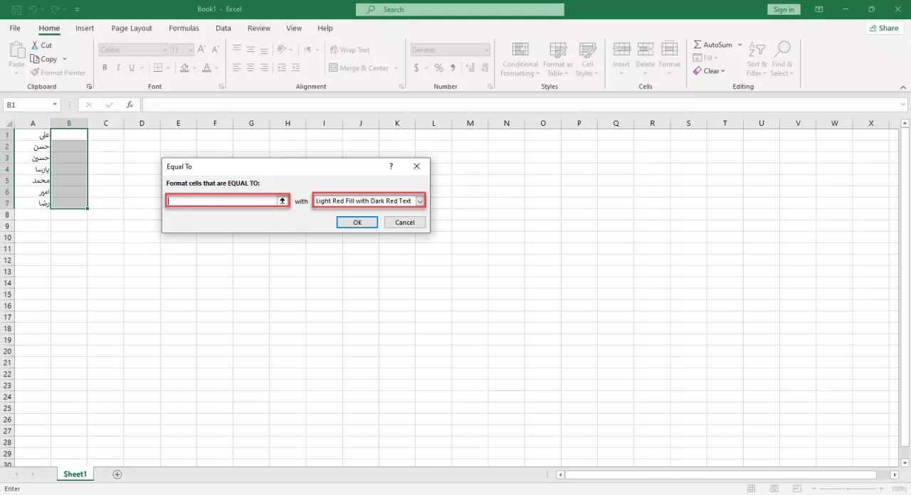Screen dimensions: 911x495
Task: Open the Fill Color dropdown arrow
Action: [x=194, y=69]
